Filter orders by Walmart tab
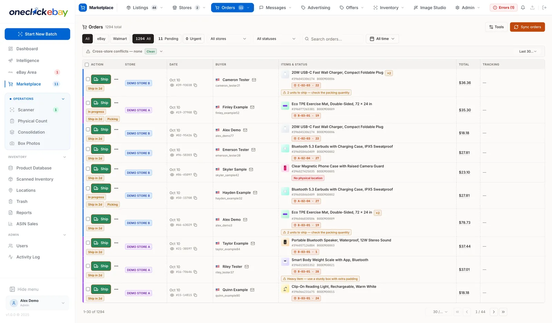 tap(120, 39)
